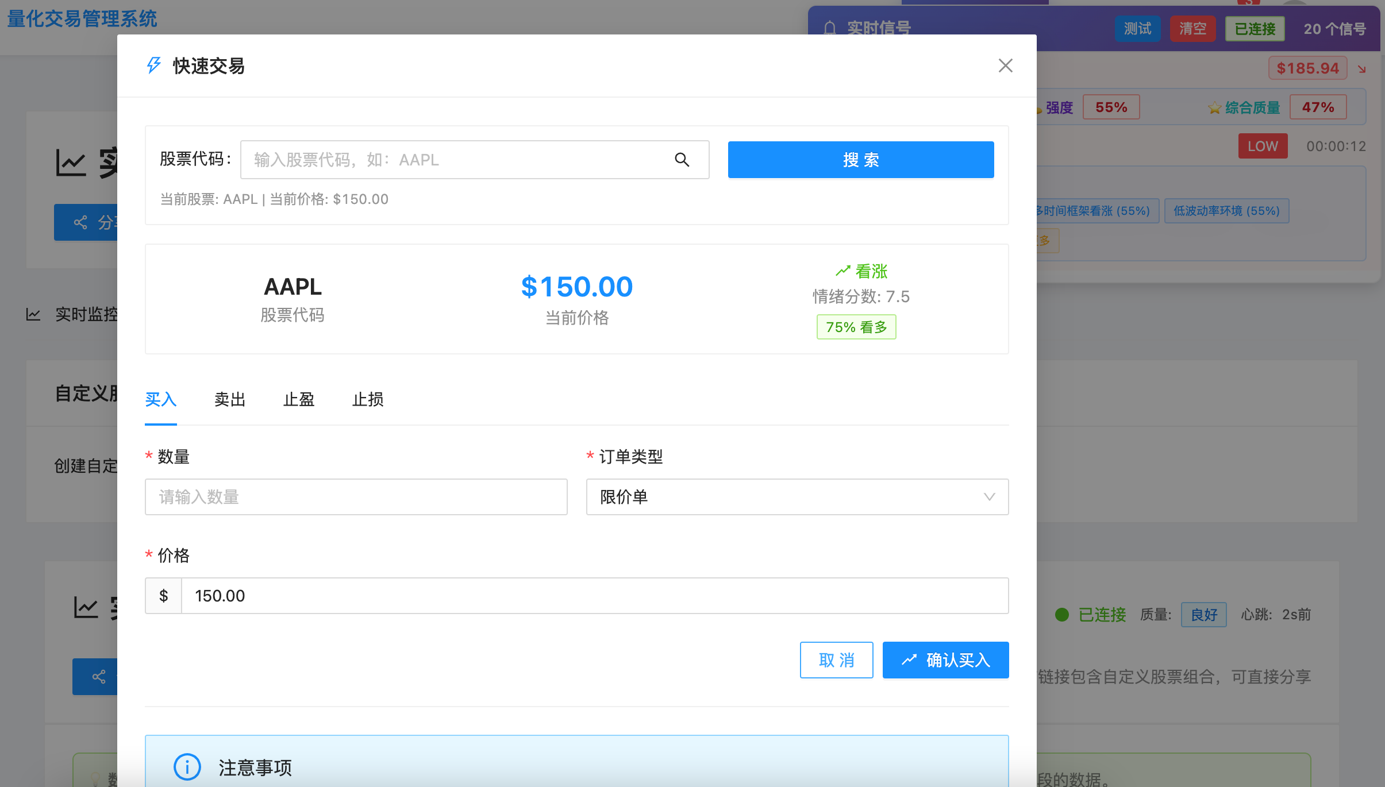
Task: Click the 已连接 tag in the signal panel
Action: (x=1255, y=29)
